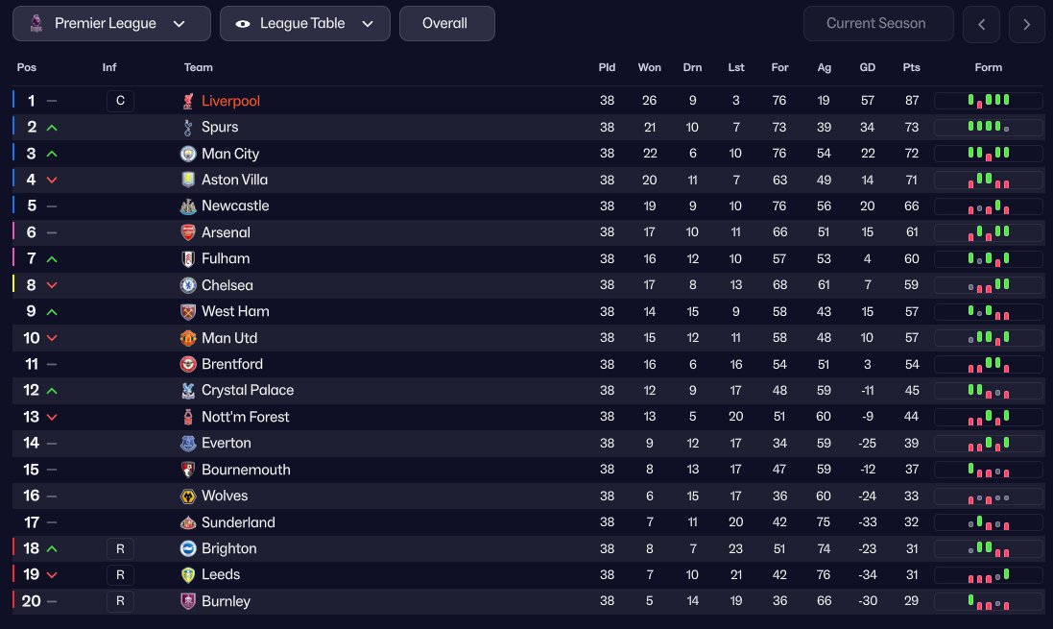
Task: Go to previous season with left arrow
Action: point(981,25)
